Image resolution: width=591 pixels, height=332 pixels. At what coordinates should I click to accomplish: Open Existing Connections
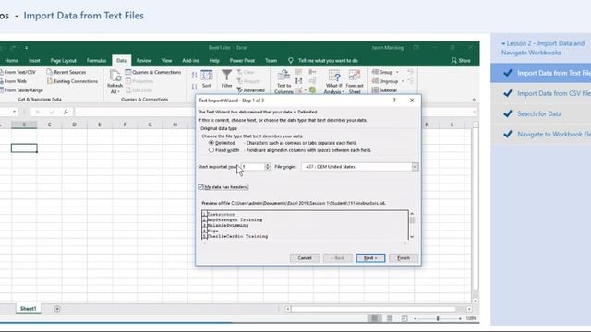(72, 81)
